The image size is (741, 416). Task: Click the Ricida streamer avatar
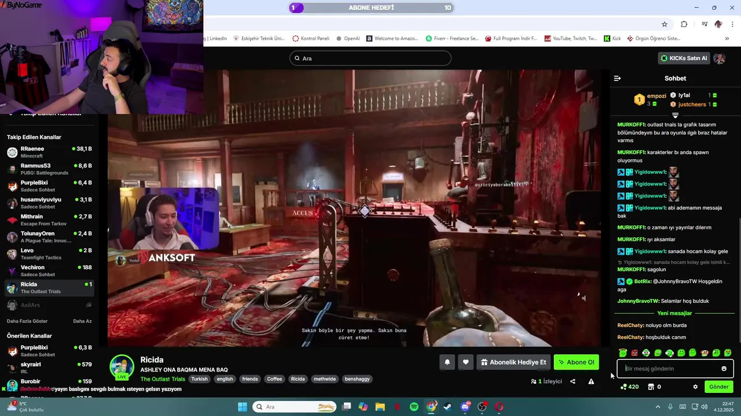pyautogui.click(x=122, y=366)
